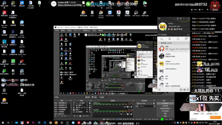Open the OBS Studio desktop shortcut
222x125 pixels.
click(x=136, y=14)
